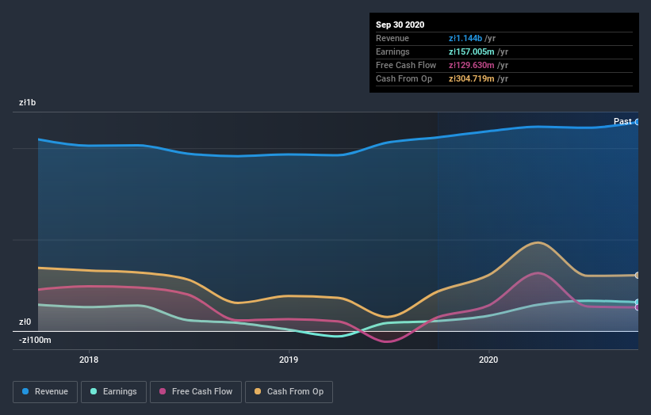Screen dimensions: 651x415
Task: Toggle the Earnings legend button
Action: coord(113,392)
